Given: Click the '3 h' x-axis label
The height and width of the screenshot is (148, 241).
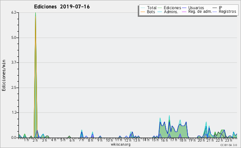Looking at the screenshot, I should [44, 140].
